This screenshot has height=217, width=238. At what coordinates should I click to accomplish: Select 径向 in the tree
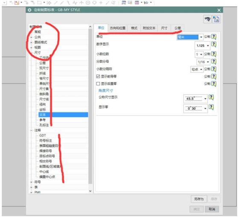(x=42, y=104)
